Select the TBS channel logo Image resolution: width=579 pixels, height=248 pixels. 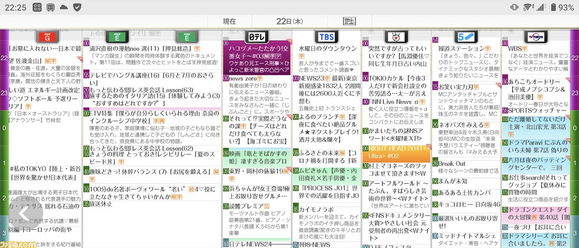pyautogui.click(x=326, y=37)
